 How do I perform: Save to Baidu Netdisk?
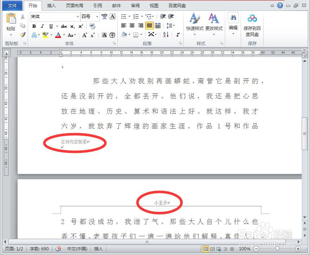[252, 25]
